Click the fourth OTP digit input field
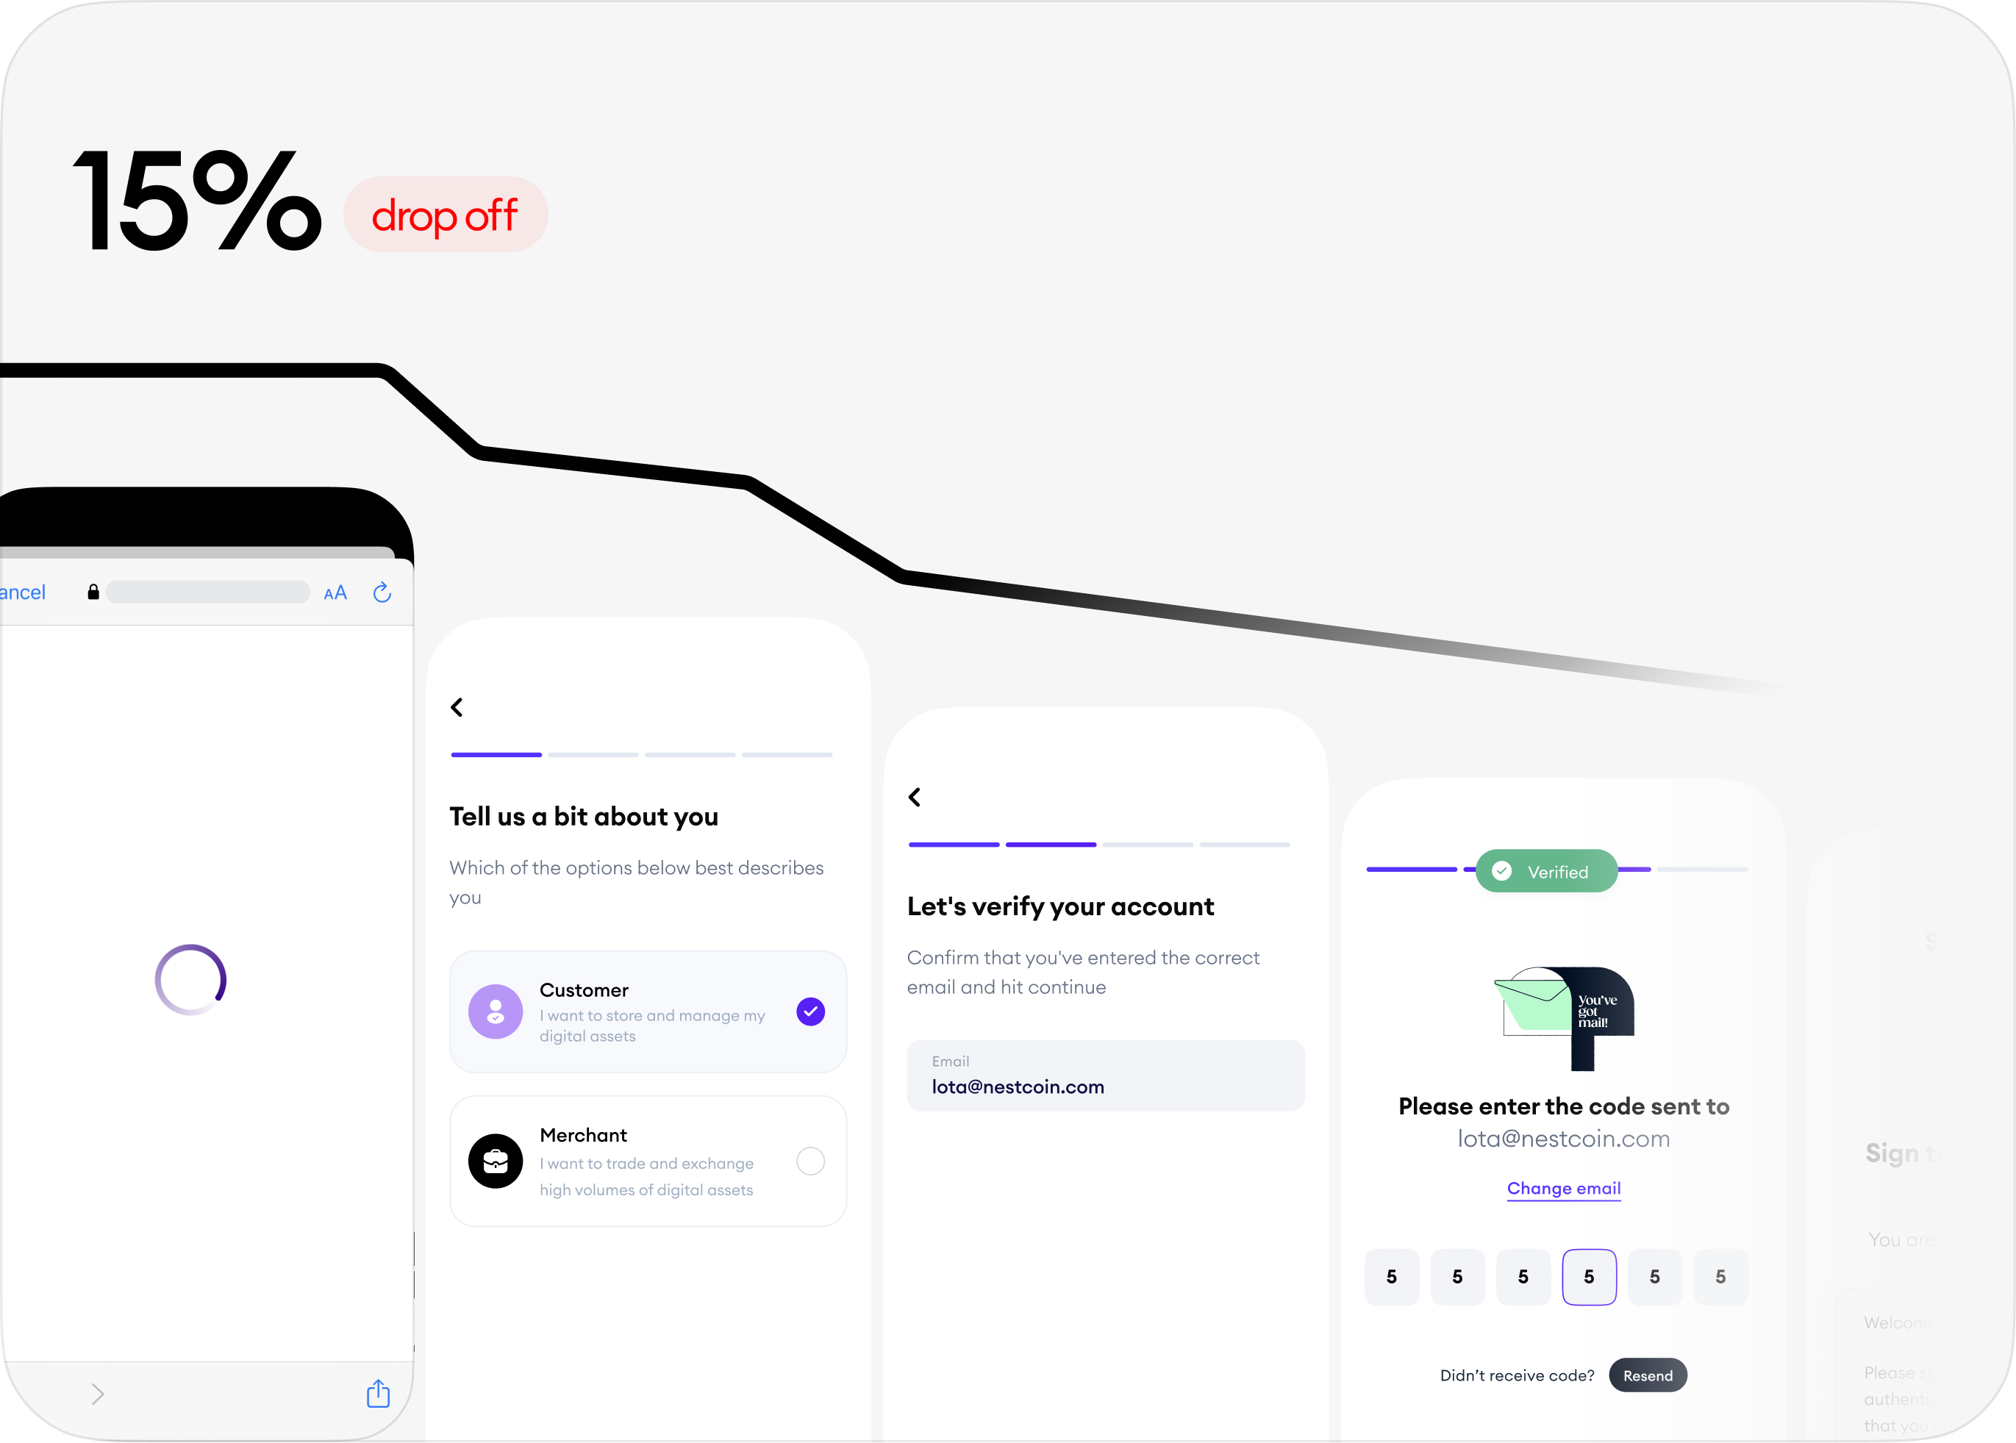 point(1590,1276)
